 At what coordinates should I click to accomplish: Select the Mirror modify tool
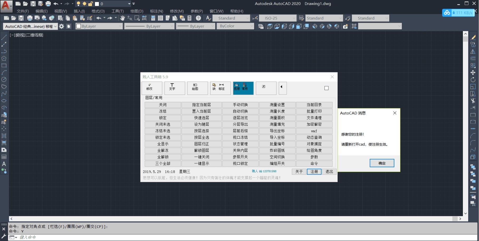coord(473,52)
